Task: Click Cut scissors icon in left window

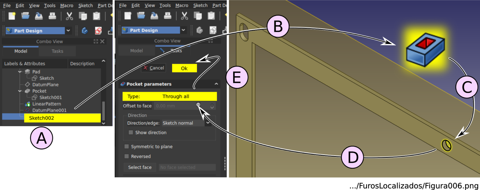Action: [x=69, y=16]
